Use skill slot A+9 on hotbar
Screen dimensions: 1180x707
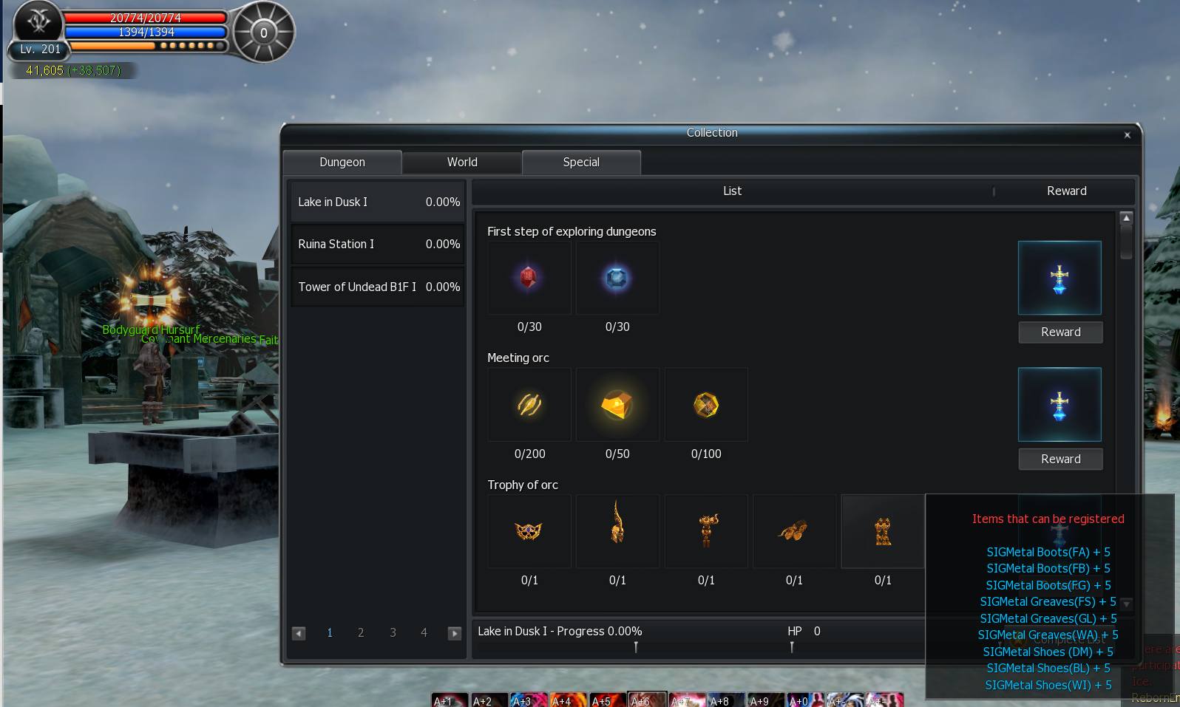[767, 700]
